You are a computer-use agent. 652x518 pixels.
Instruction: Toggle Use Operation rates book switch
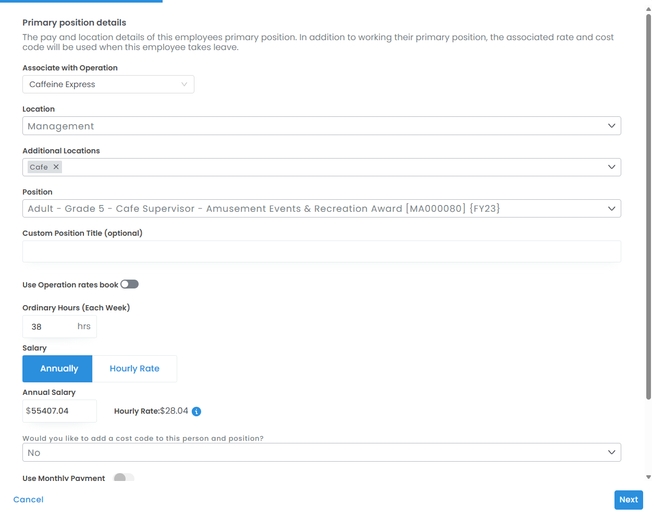point(129,284)
